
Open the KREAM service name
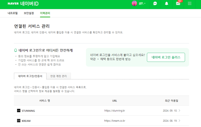pos(26,121)
